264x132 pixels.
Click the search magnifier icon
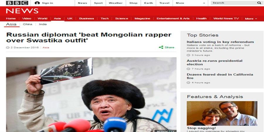(259, 3)
